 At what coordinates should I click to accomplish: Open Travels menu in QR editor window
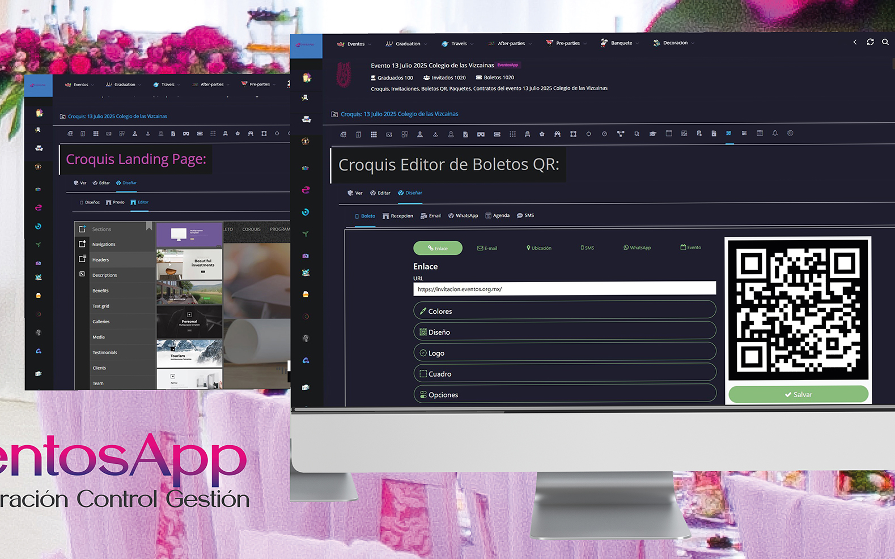pyautogui.click(x=457, y=44)
